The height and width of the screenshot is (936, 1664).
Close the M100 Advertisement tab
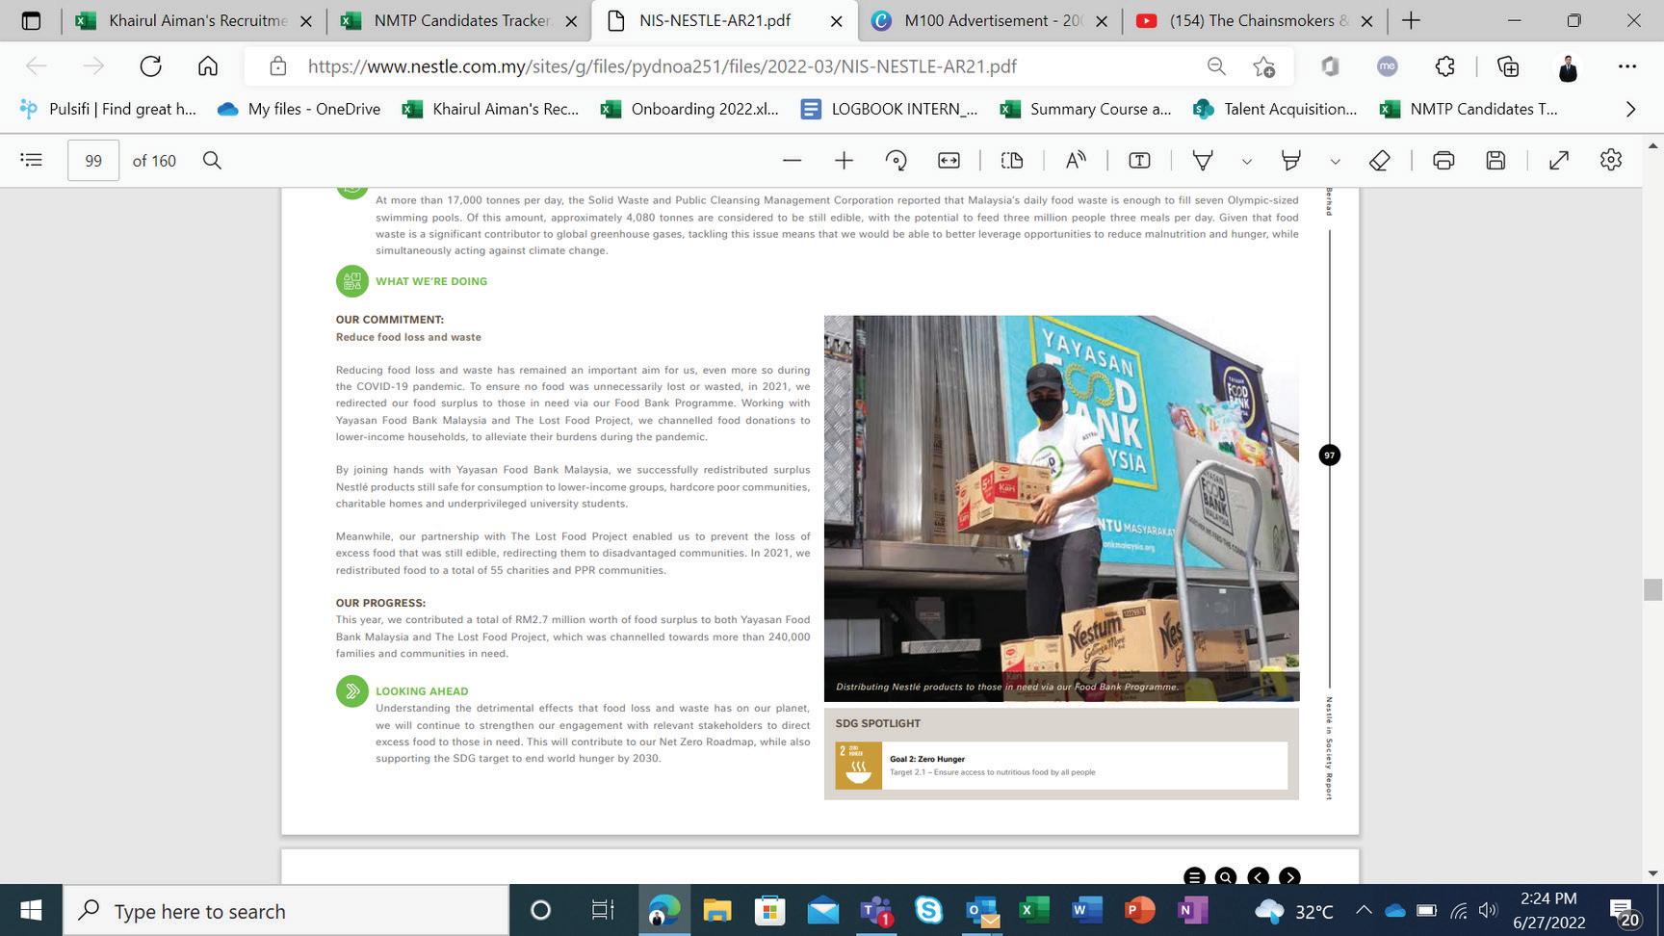point(1102,21)
